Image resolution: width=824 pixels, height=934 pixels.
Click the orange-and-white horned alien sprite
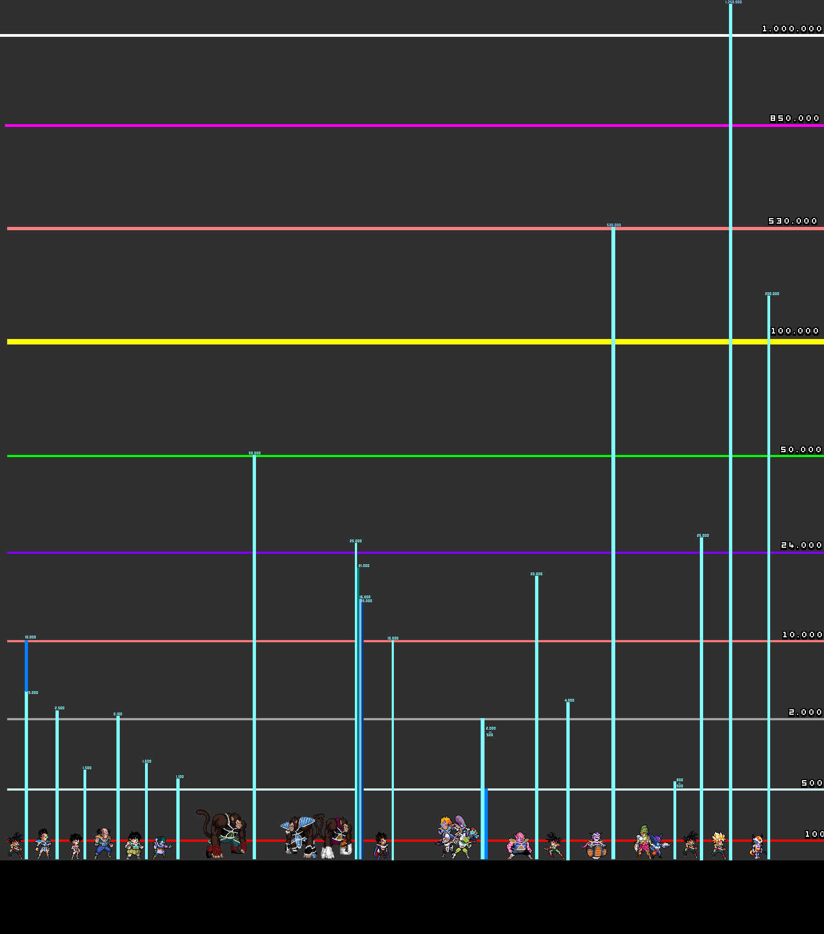[758, 847]
